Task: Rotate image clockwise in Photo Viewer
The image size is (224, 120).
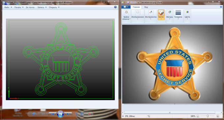Action: point(82,114)
